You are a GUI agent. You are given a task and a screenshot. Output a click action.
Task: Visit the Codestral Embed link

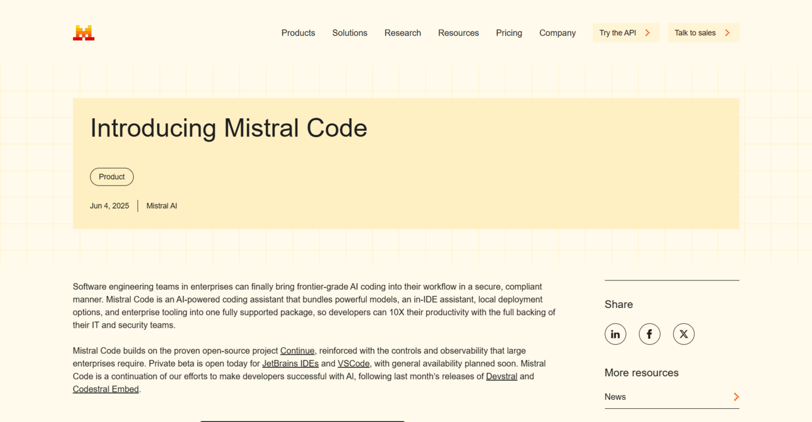pos(106,389)
